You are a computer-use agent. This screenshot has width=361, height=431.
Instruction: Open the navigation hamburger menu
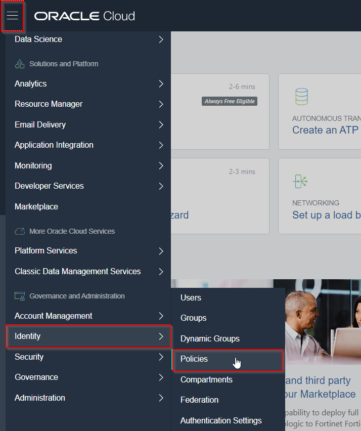13,15
